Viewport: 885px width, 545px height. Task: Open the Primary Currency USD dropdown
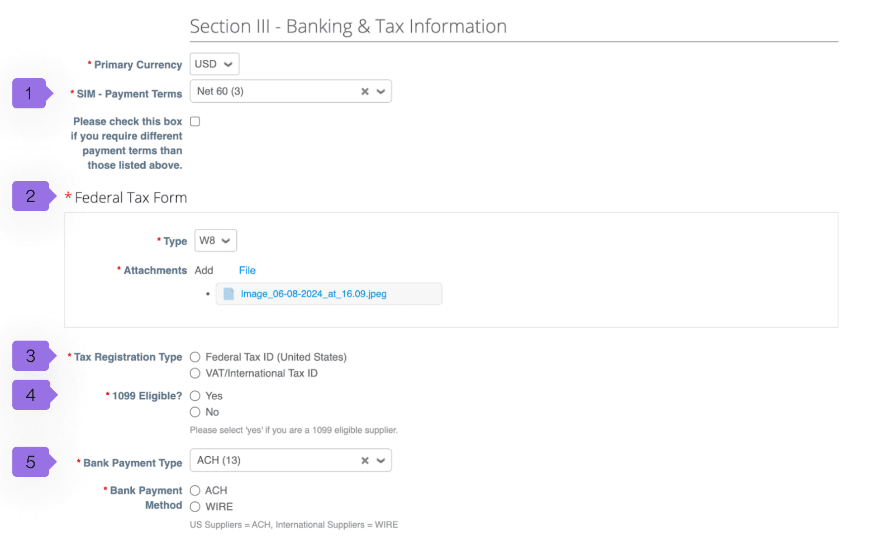click(x=215, y=64)
